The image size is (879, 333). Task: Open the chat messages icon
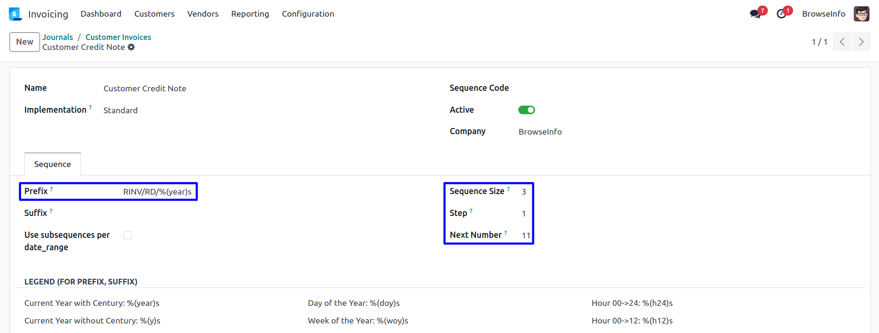click(x=755, y=14)
